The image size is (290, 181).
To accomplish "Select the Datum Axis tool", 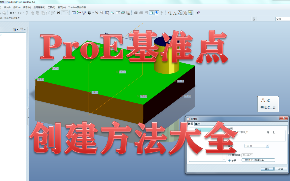I will 175,13.
